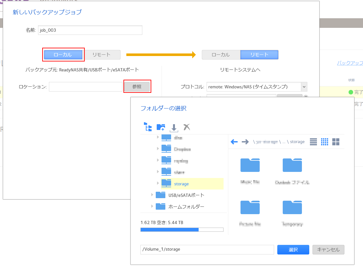The height and width of the screenshot is (266, 363).
Task: Select リモート as backup source
Action: click(101, 55)
